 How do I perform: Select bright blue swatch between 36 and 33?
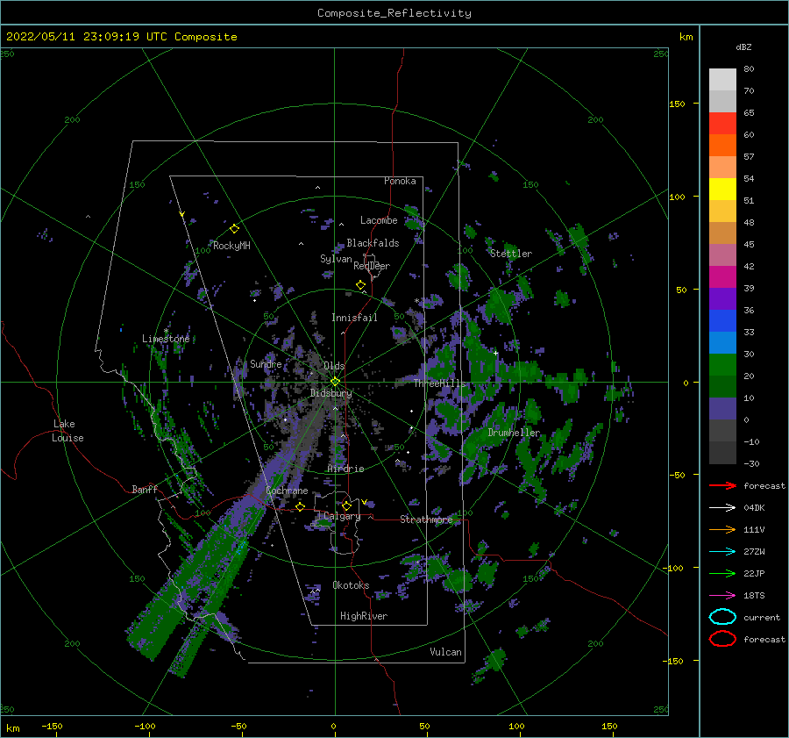click(x=722, y=320)
